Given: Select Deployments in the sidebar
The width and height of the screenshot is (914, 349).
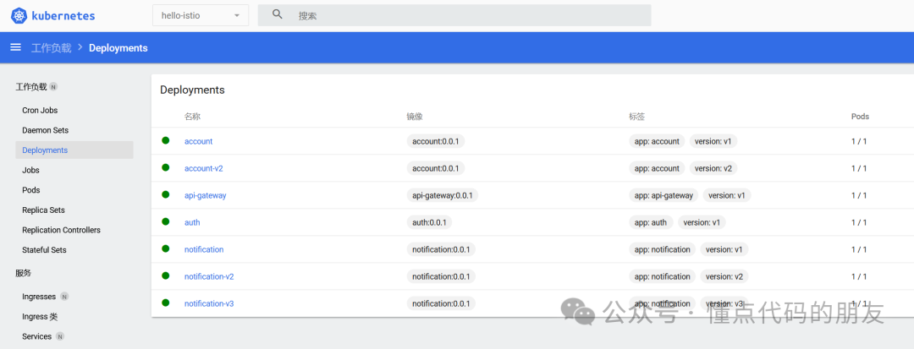Looking at the screenshot, I should click(74, 150).
